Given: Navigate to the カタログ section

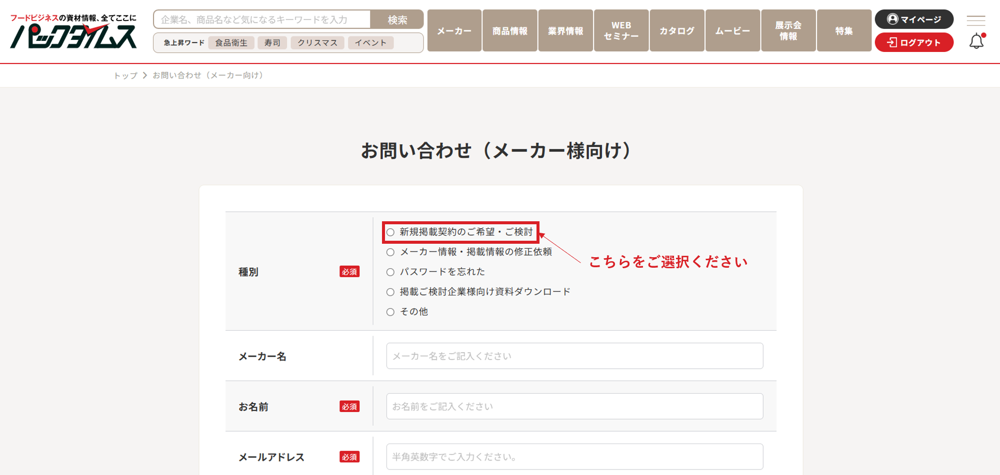Looking at the screenshot, I should pyautogui.click(x=676, y=31).
